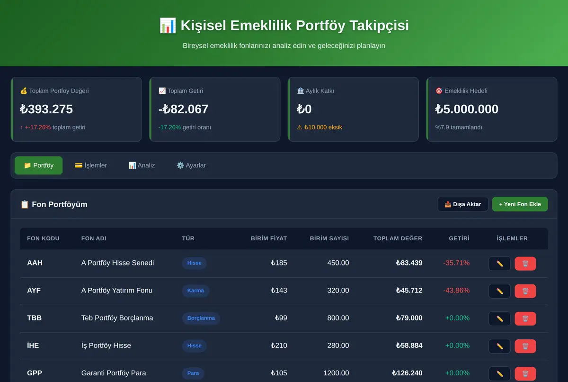Edit the GPP fund row pencil icon
This screenshot has height=382, width=568.
[x=499, y=373]
